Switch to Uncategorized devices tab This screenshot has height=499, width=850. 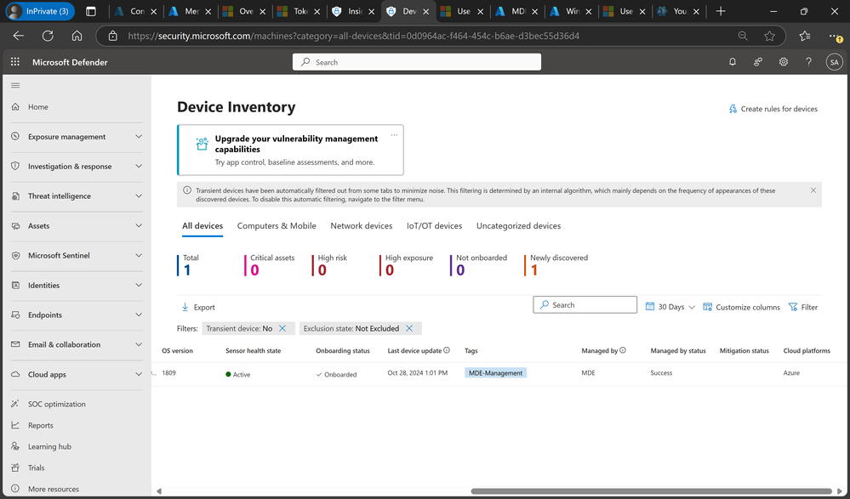[518, 226]
